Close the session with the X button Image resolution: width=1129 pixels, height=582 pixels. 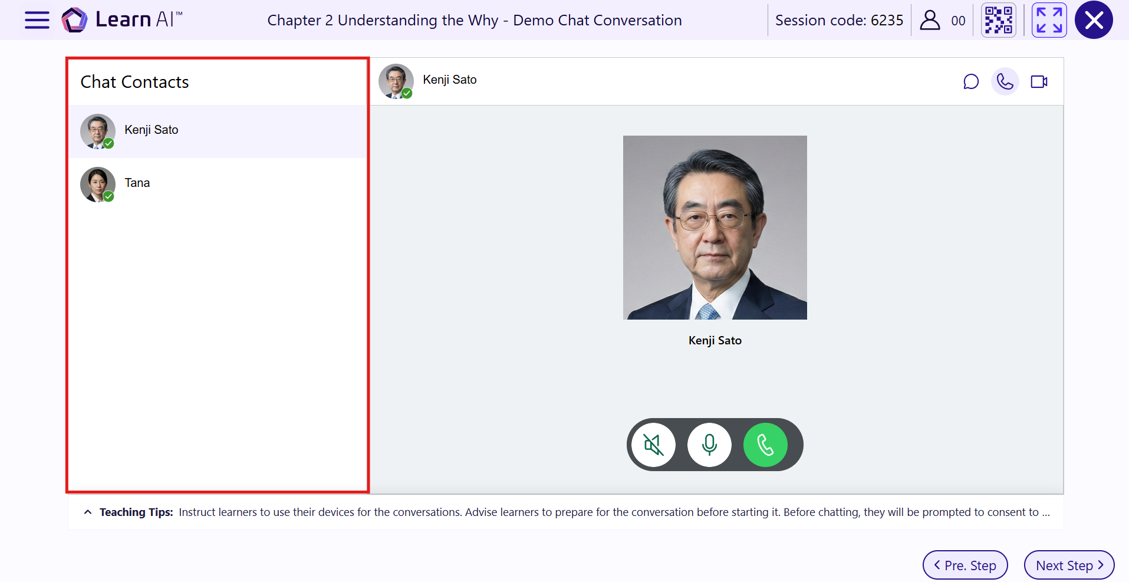coord(1094,20)
